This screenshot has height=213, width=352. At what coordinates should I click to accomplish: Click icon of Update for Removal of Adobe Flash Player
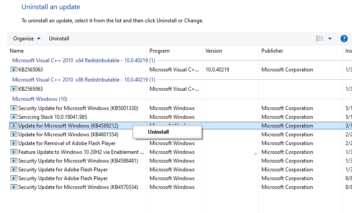(14, 143)
